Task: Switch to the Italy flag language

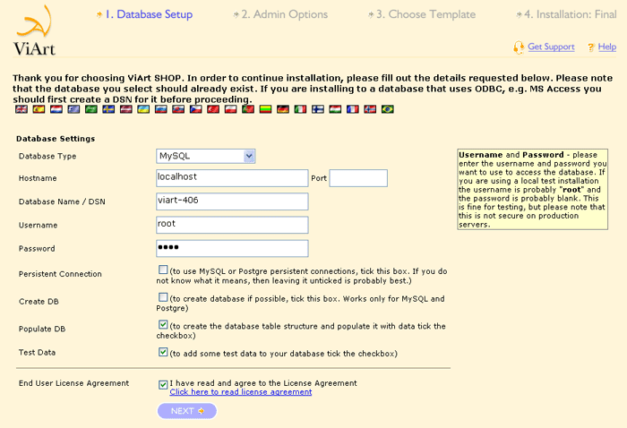Action: point(300,109)
